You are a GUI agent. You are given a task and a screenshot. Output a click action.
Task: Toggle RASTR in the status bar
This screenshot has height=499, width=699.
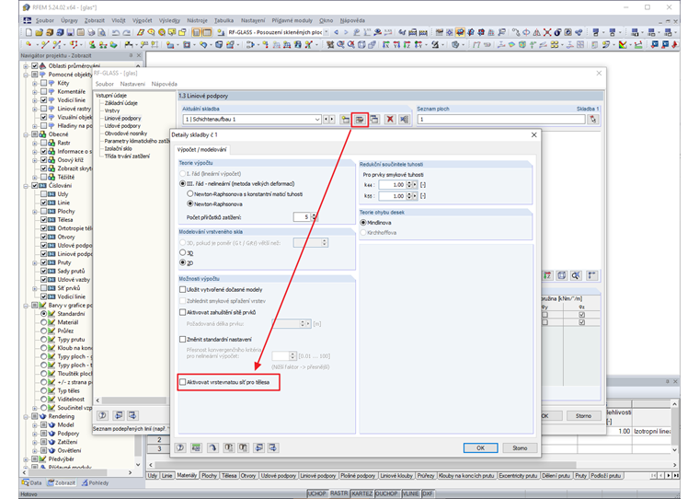tap(338, 493)
